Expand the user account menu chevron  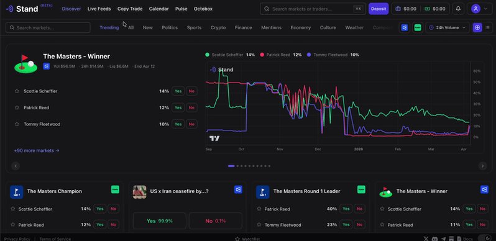click(x=486, y=9)
